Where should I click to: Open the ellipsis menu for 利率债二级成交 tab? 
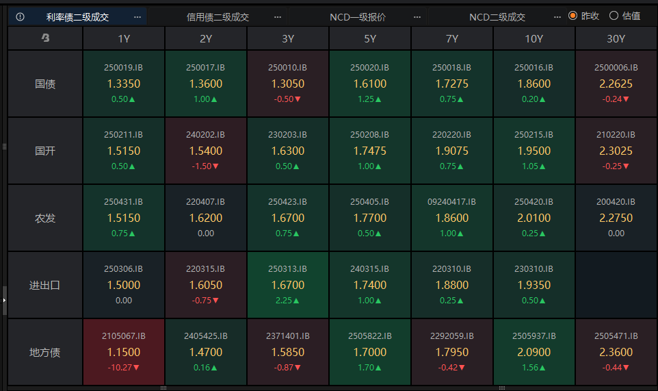[x=137, y=16]
